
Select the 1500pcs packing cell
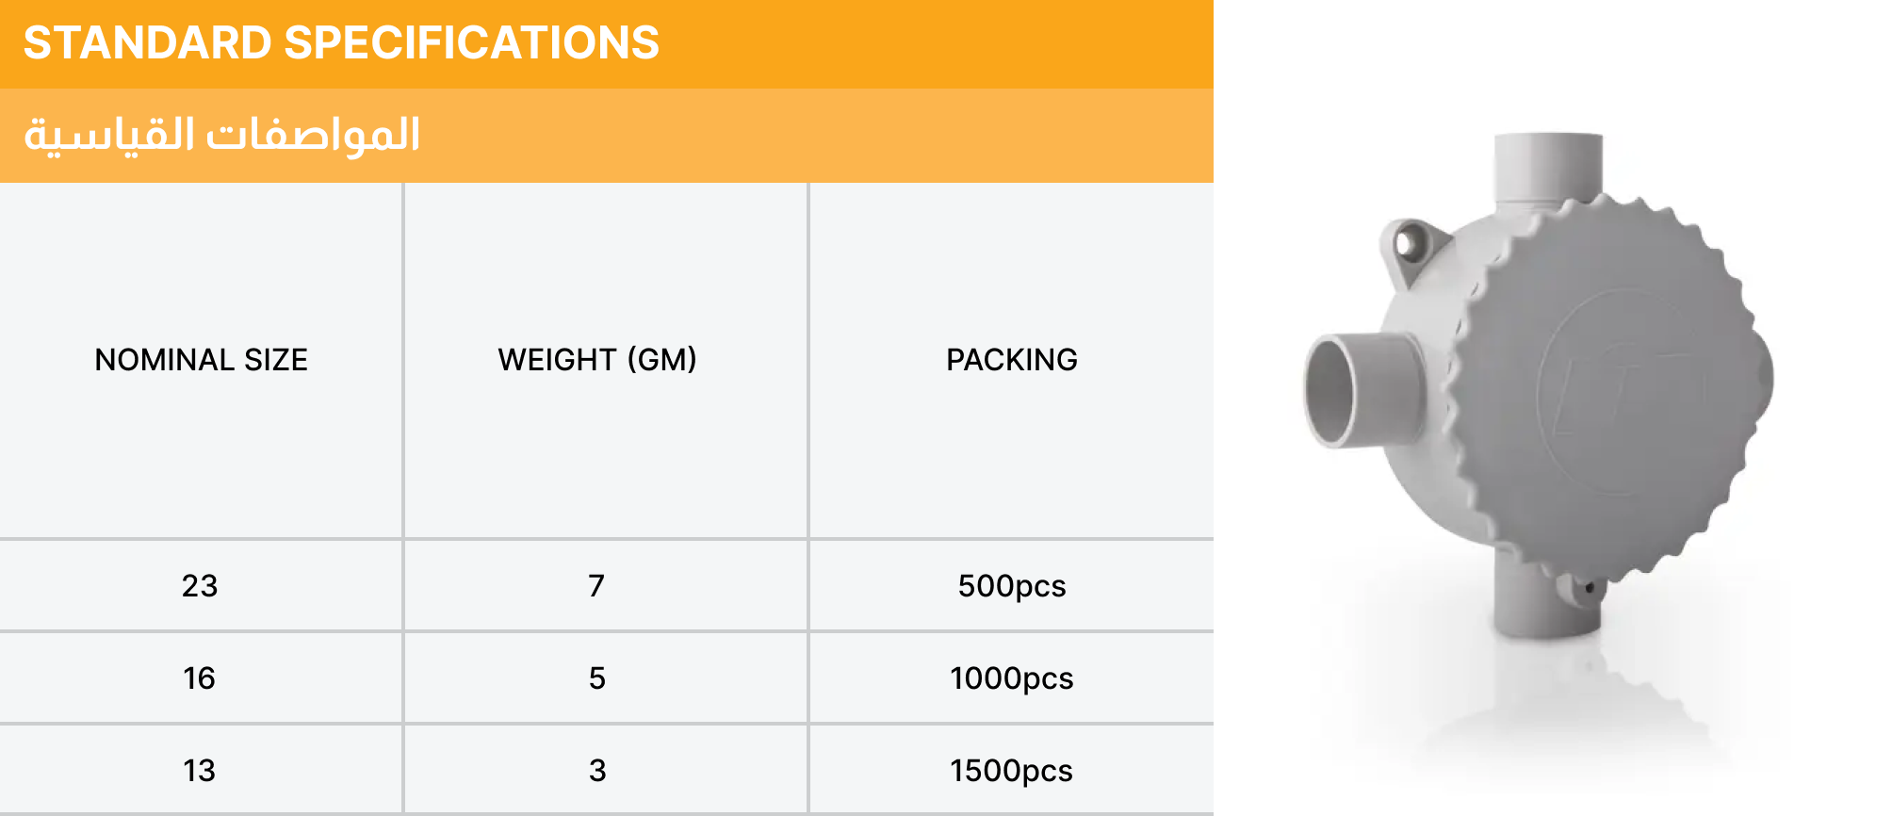click(x=1012, y=770)
